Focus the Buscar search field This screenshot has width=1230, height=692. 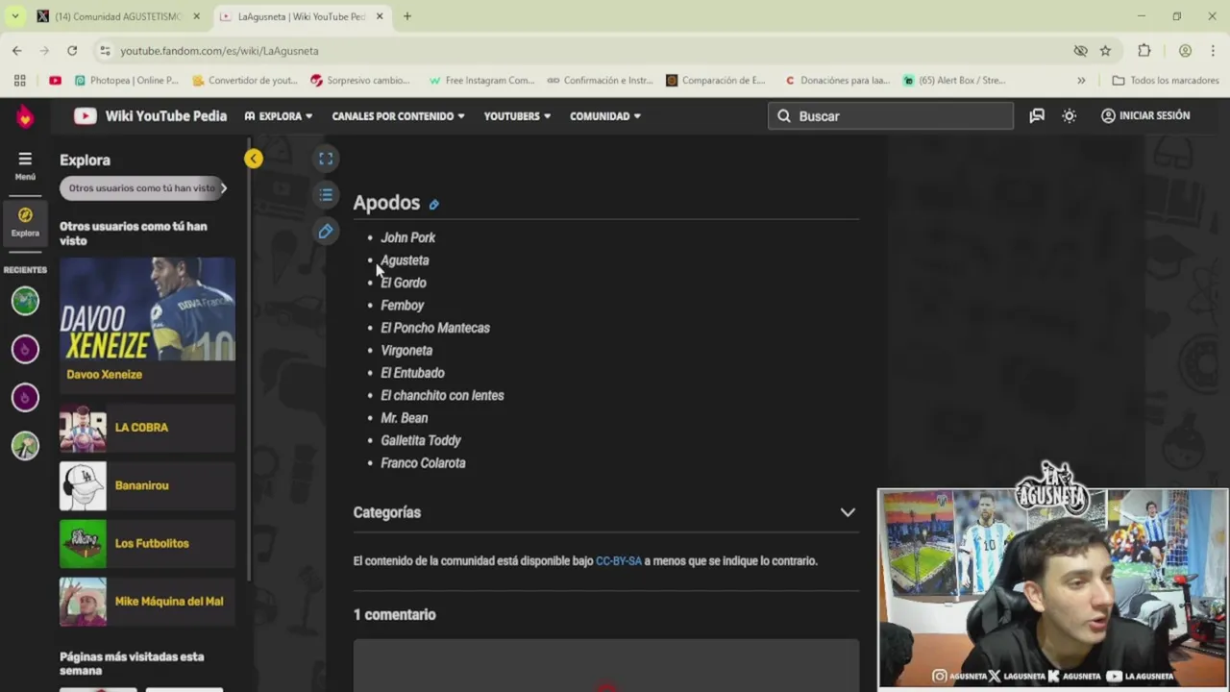tap(891, 116)
